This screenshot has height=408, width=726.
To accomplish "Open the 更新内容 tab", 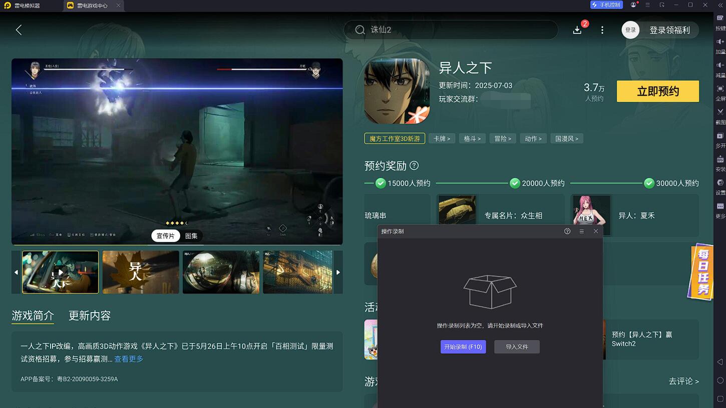I will click(90, 316).
